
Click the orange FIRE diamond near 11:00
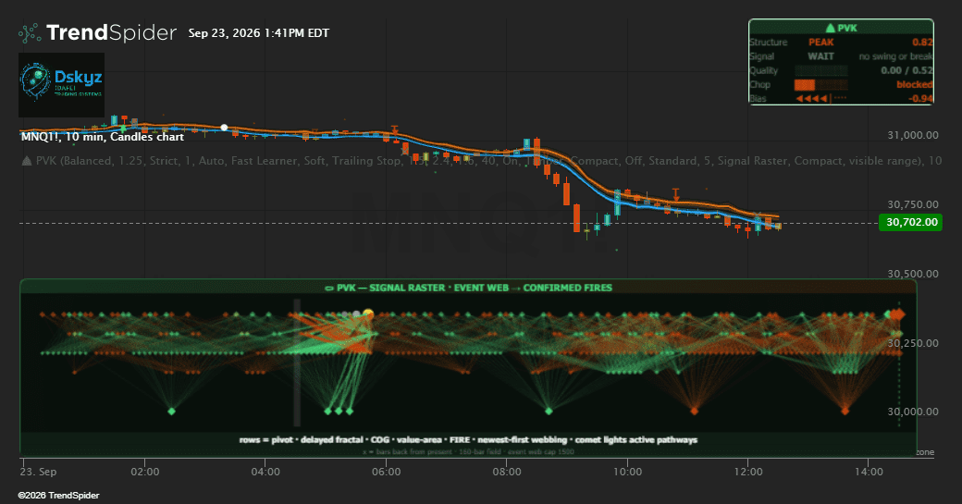[x=695, y=411]
